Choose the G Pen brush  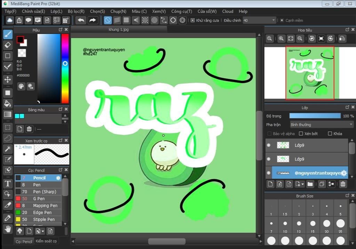point(38,199)
